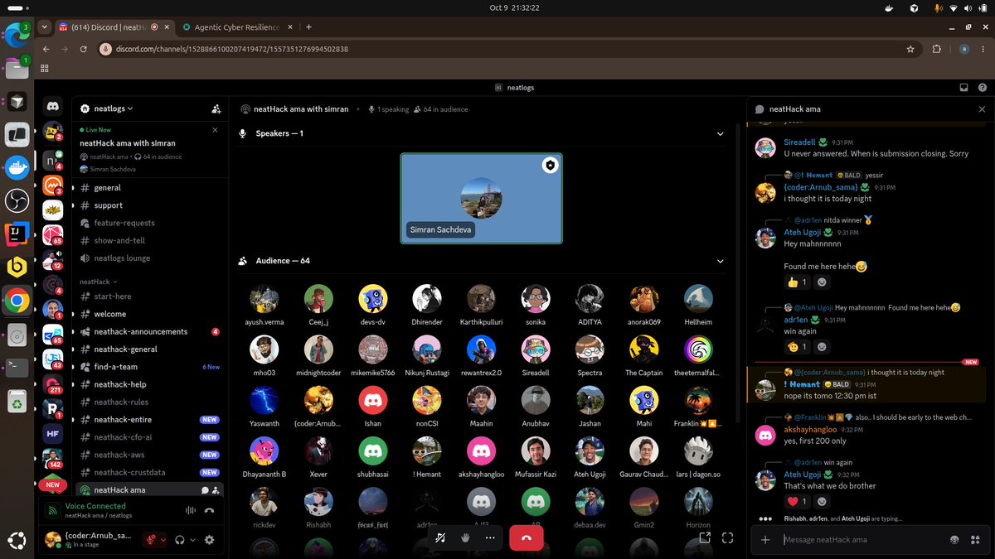Open a new Chrome tab

(308, 27)
